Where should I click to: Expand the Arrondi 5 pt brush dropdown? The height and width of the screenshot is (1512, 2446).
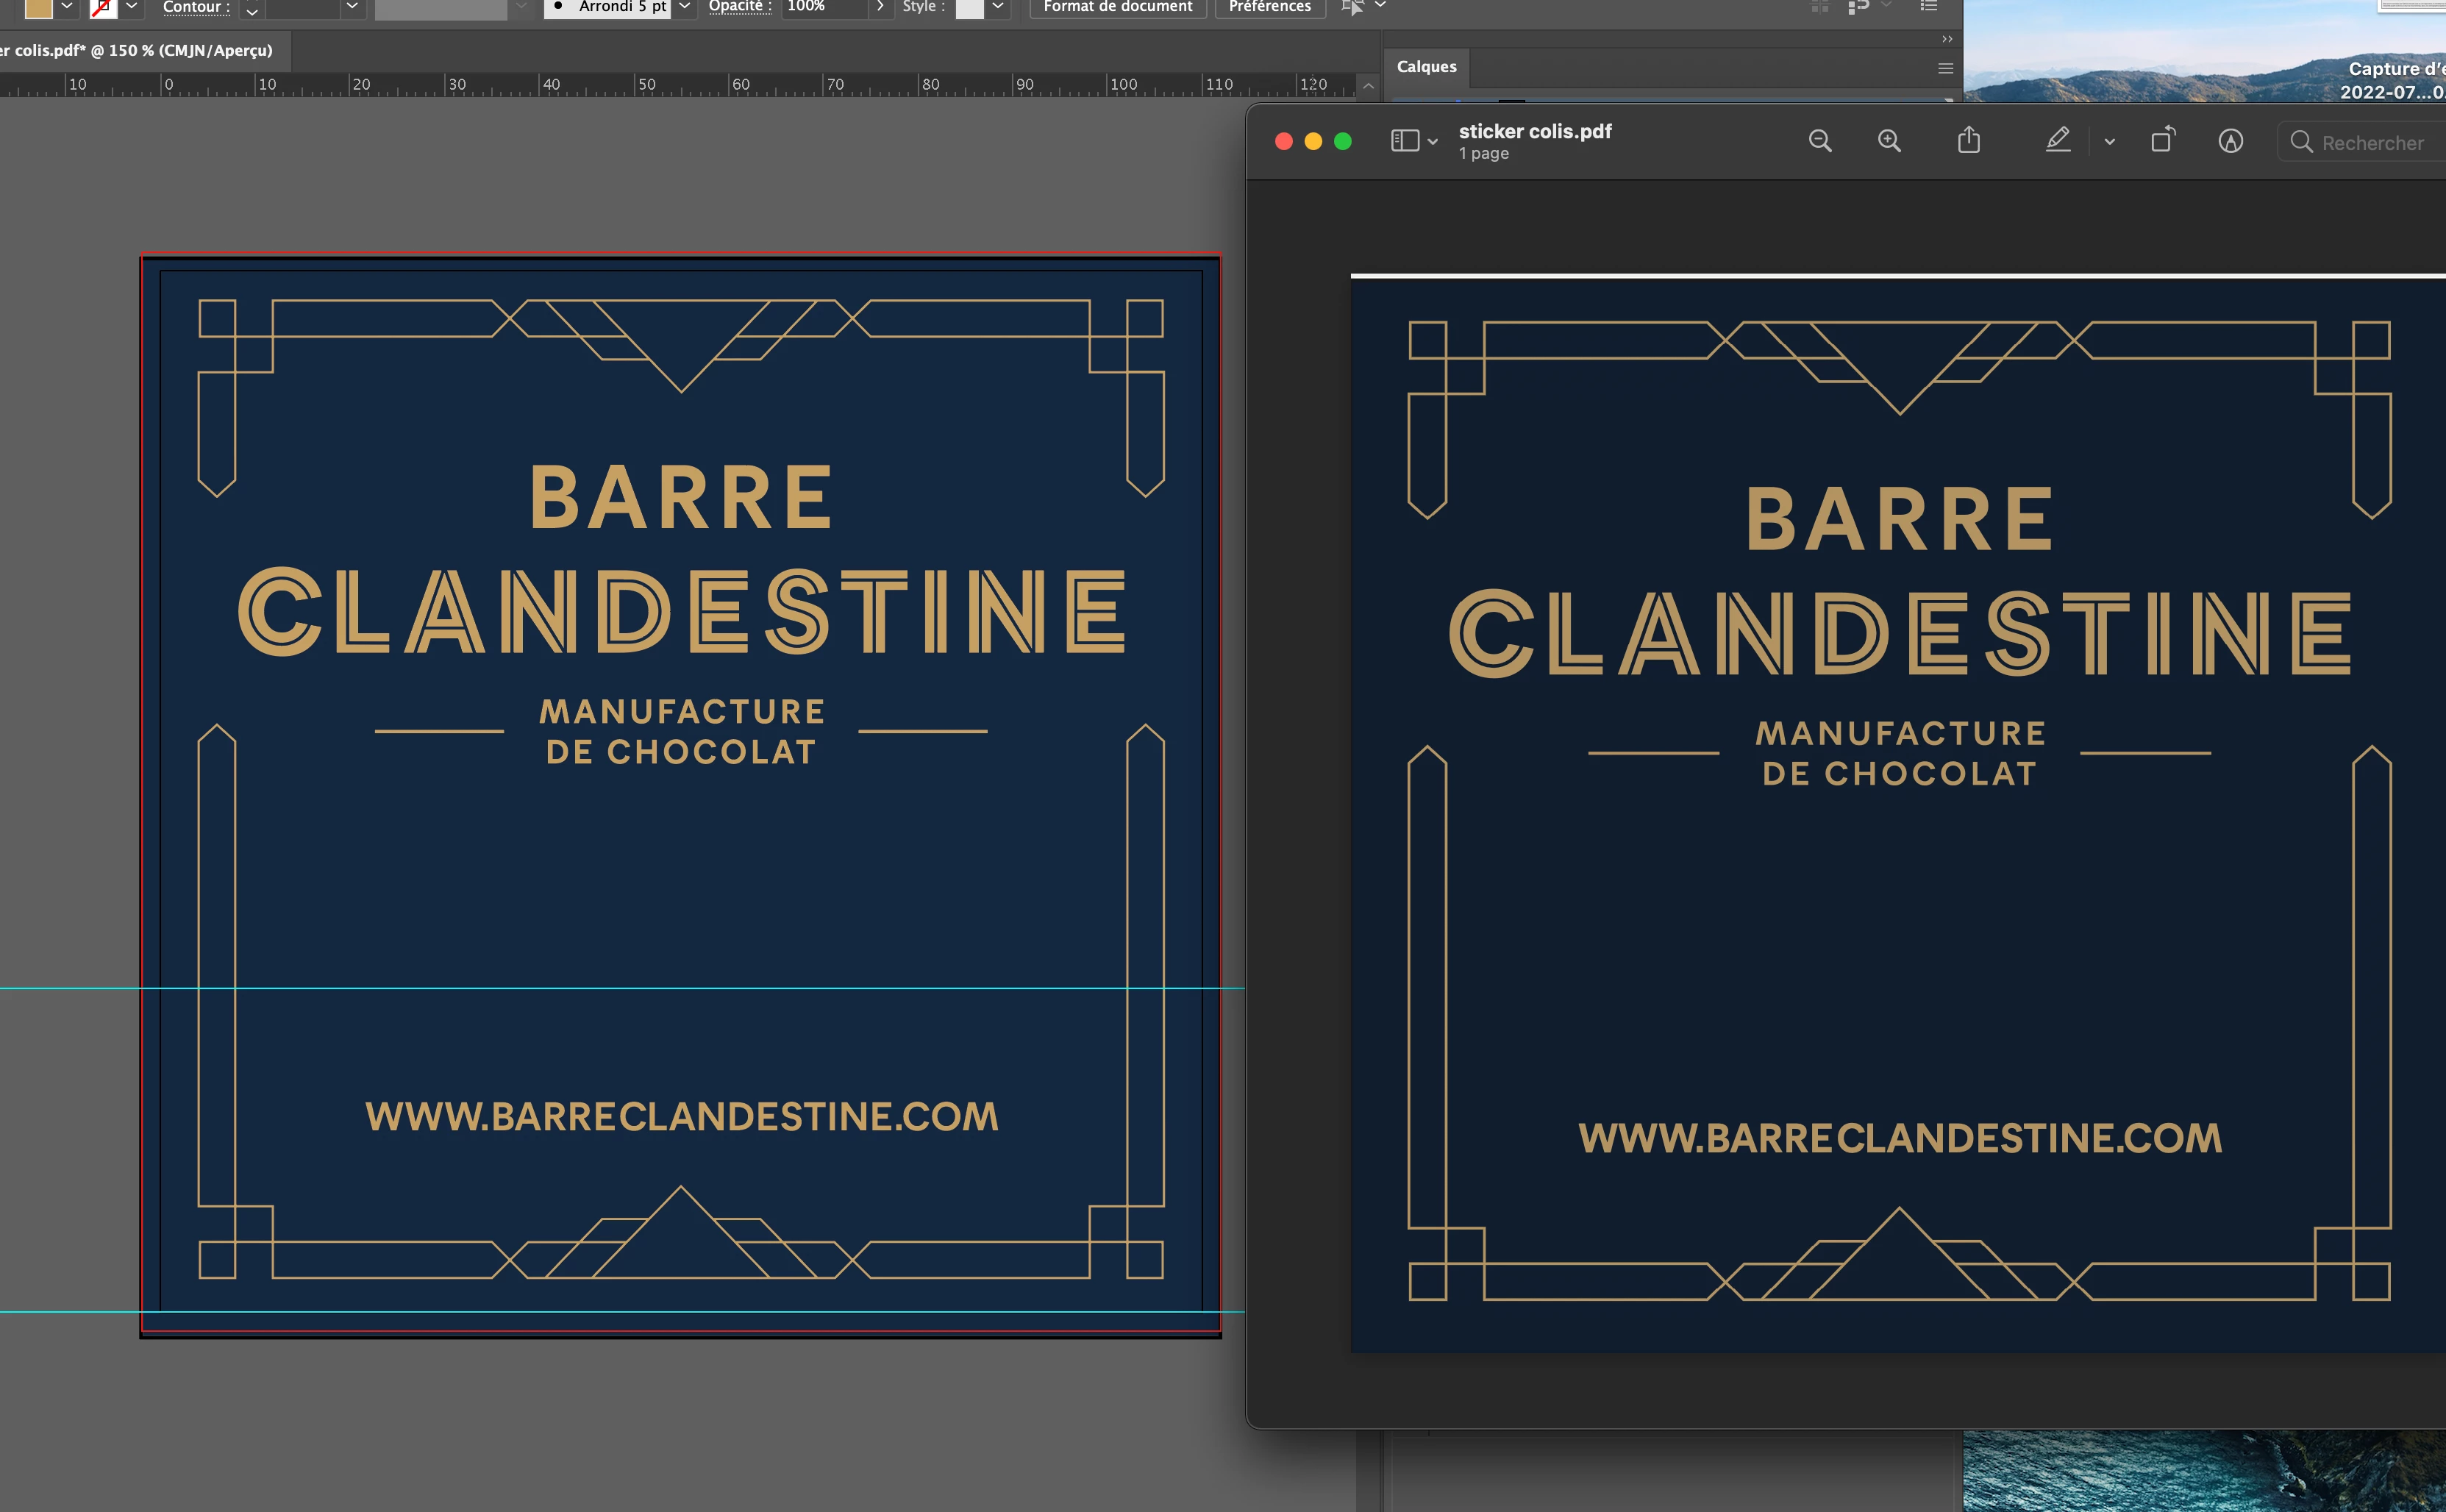pyautogui.click(x=685, y=7)
